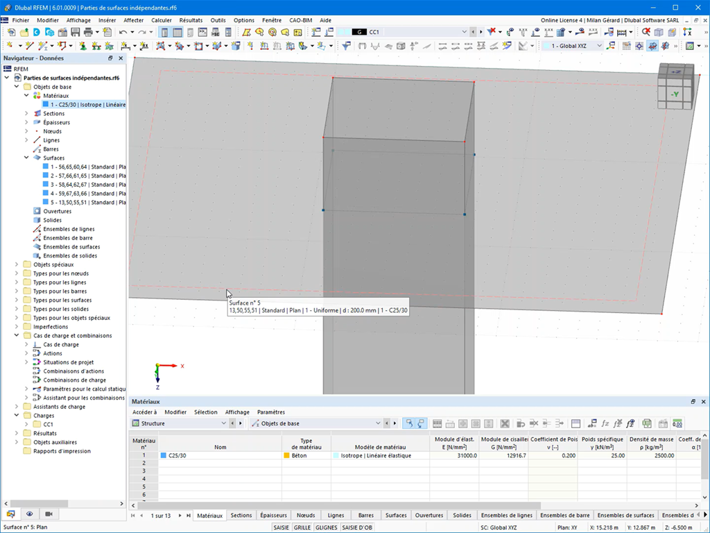Click the Surface 1 blue swatch in tree
The image size is (710, 533).
45,167
